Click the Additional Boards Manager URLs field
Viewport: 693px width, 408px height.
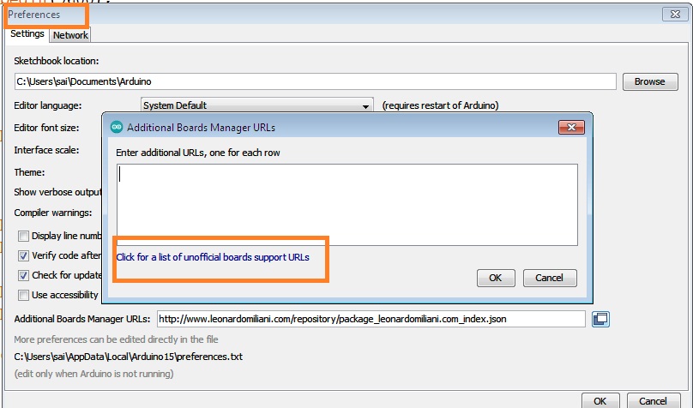click(371, 319)
